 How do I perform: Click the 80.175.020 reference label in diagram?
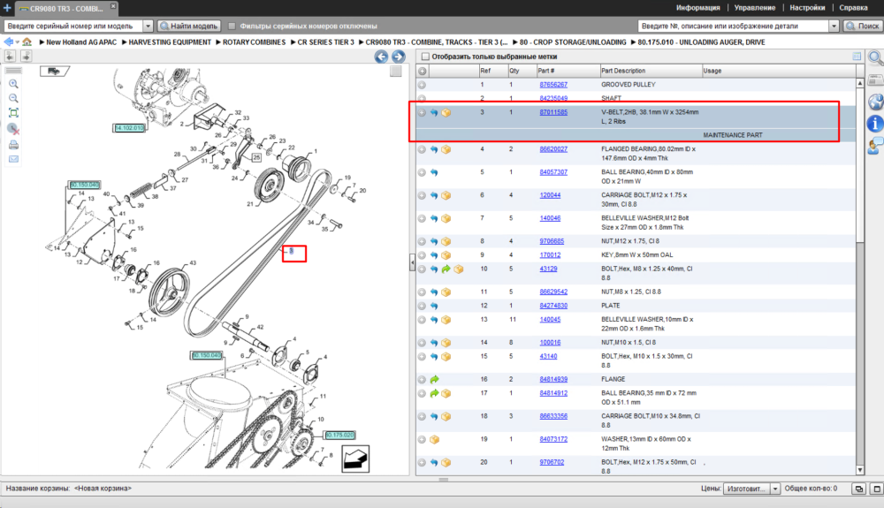pyautogui.click(x=340, y=436)
